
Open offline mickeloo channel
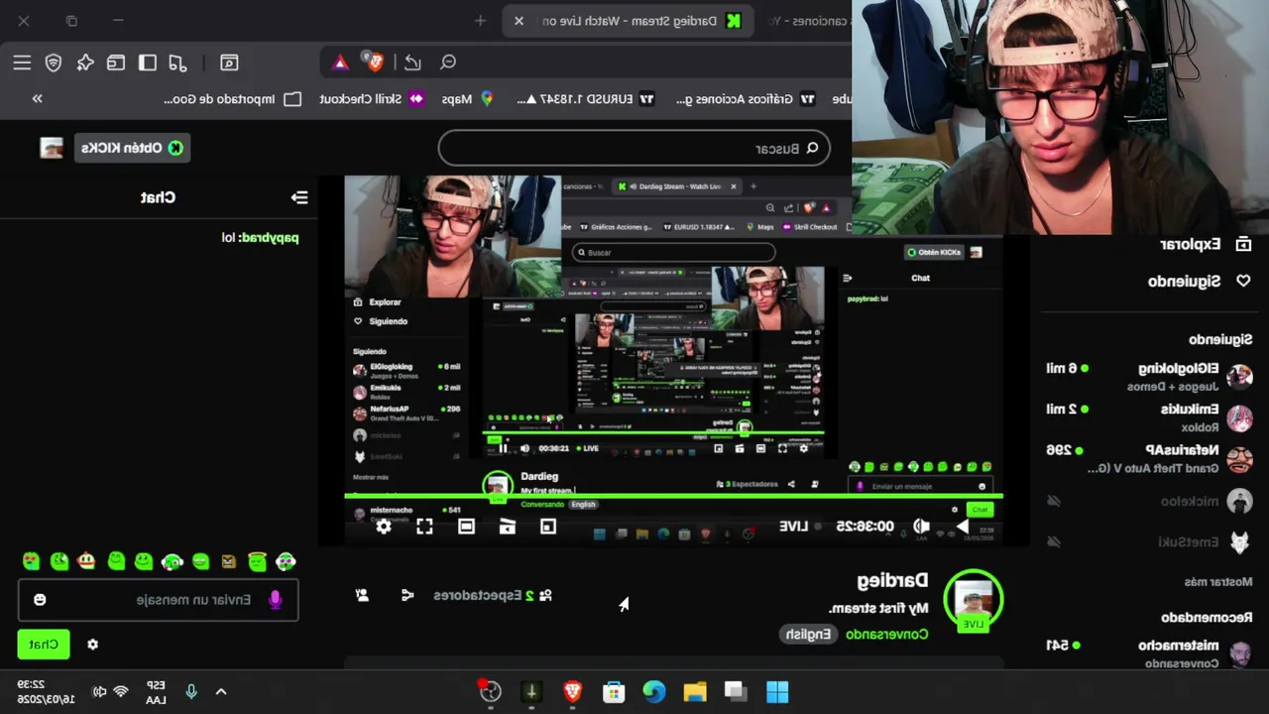1150,501
